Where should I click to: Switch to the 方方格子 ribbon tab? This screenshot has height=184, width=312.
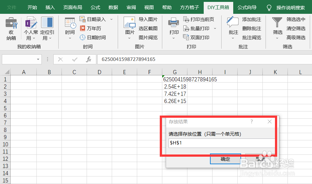(189, 7)
